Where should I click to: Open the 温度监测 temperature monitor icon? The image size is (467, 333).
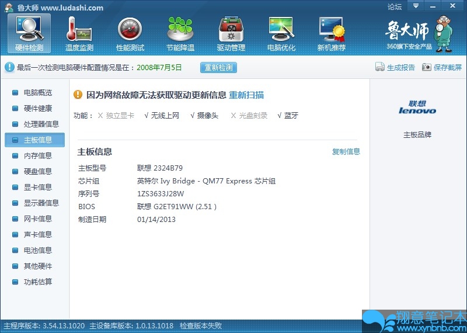79,33
